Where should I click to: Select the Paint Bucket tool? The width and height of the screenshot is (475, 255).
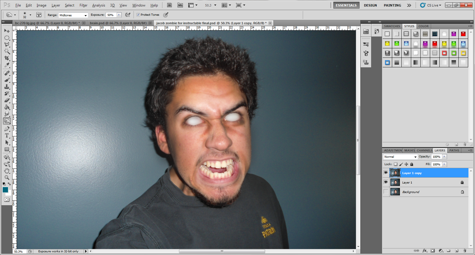(x=7, y=107)
